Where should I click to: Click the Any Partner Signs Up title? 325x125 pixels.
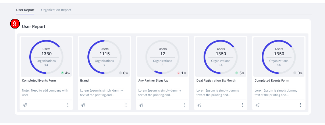click(153, 81)
